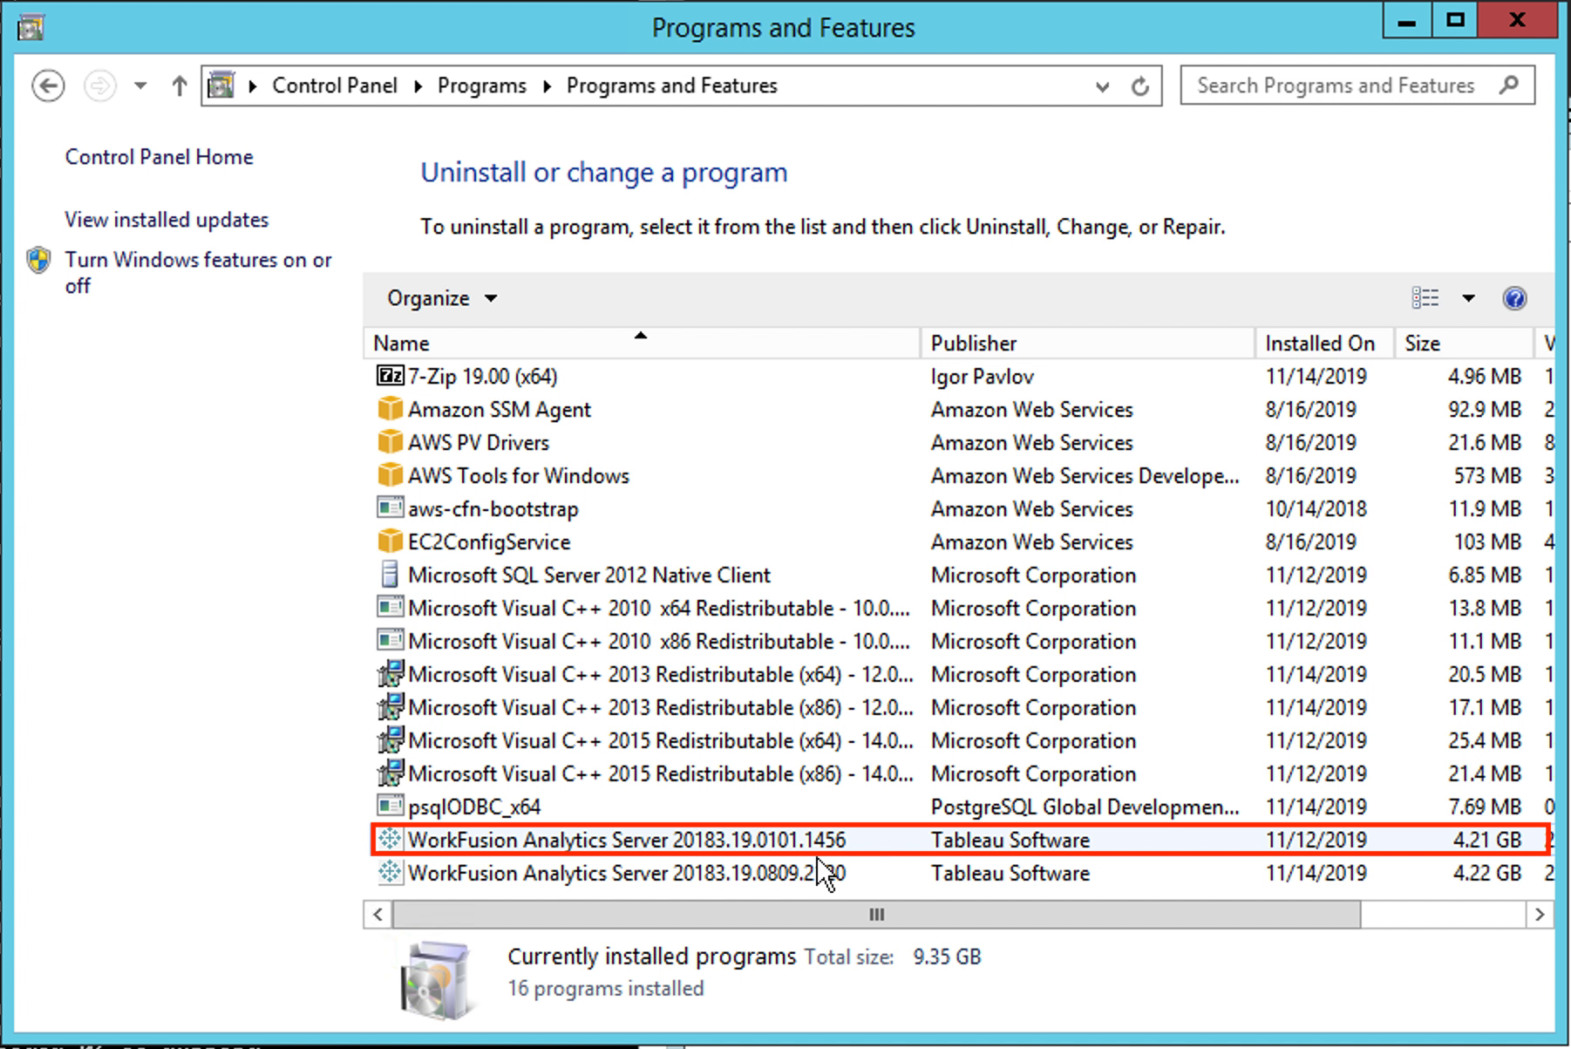Expand the arrow after Control Panel breadcrumb
1571x1049 pixels.
(x=418, y=85)
